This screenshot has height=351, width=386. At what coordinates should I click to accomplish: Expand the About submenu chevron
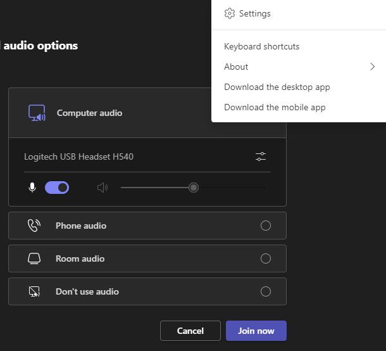coord(372,67)
